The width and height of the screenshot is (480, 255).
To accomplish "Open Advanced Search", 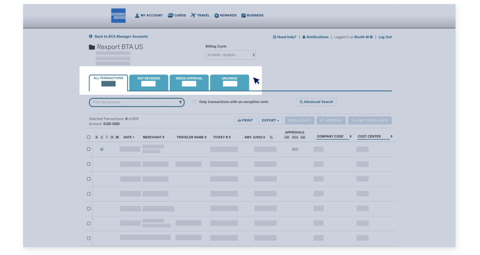I will 316,102.
